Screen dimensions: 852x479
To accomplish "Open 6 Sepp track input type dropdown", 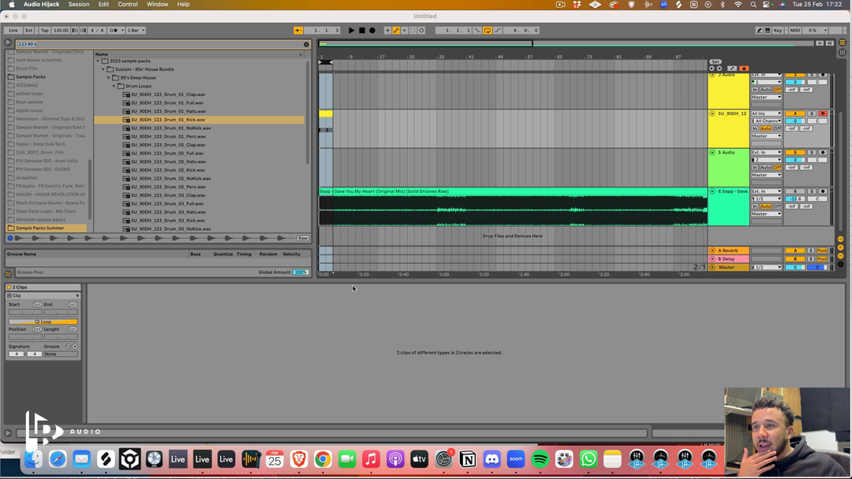I will coord(766,191).
